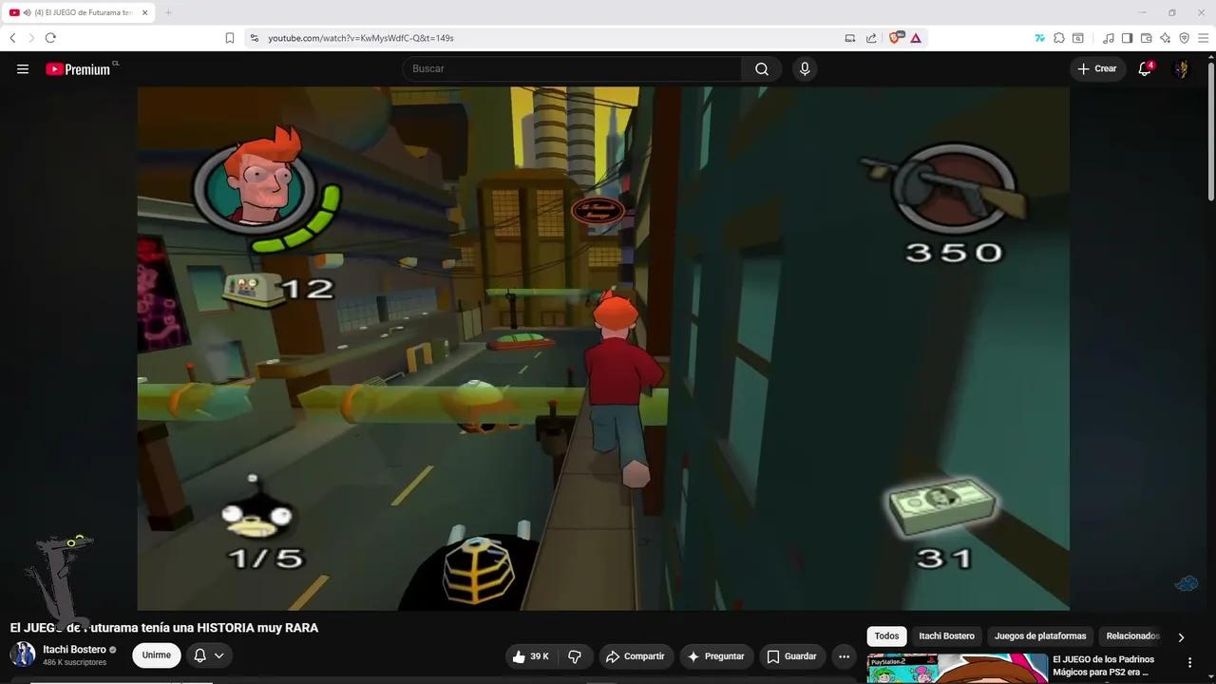Open Itachi Bostero channel name link

pos(75,650)
